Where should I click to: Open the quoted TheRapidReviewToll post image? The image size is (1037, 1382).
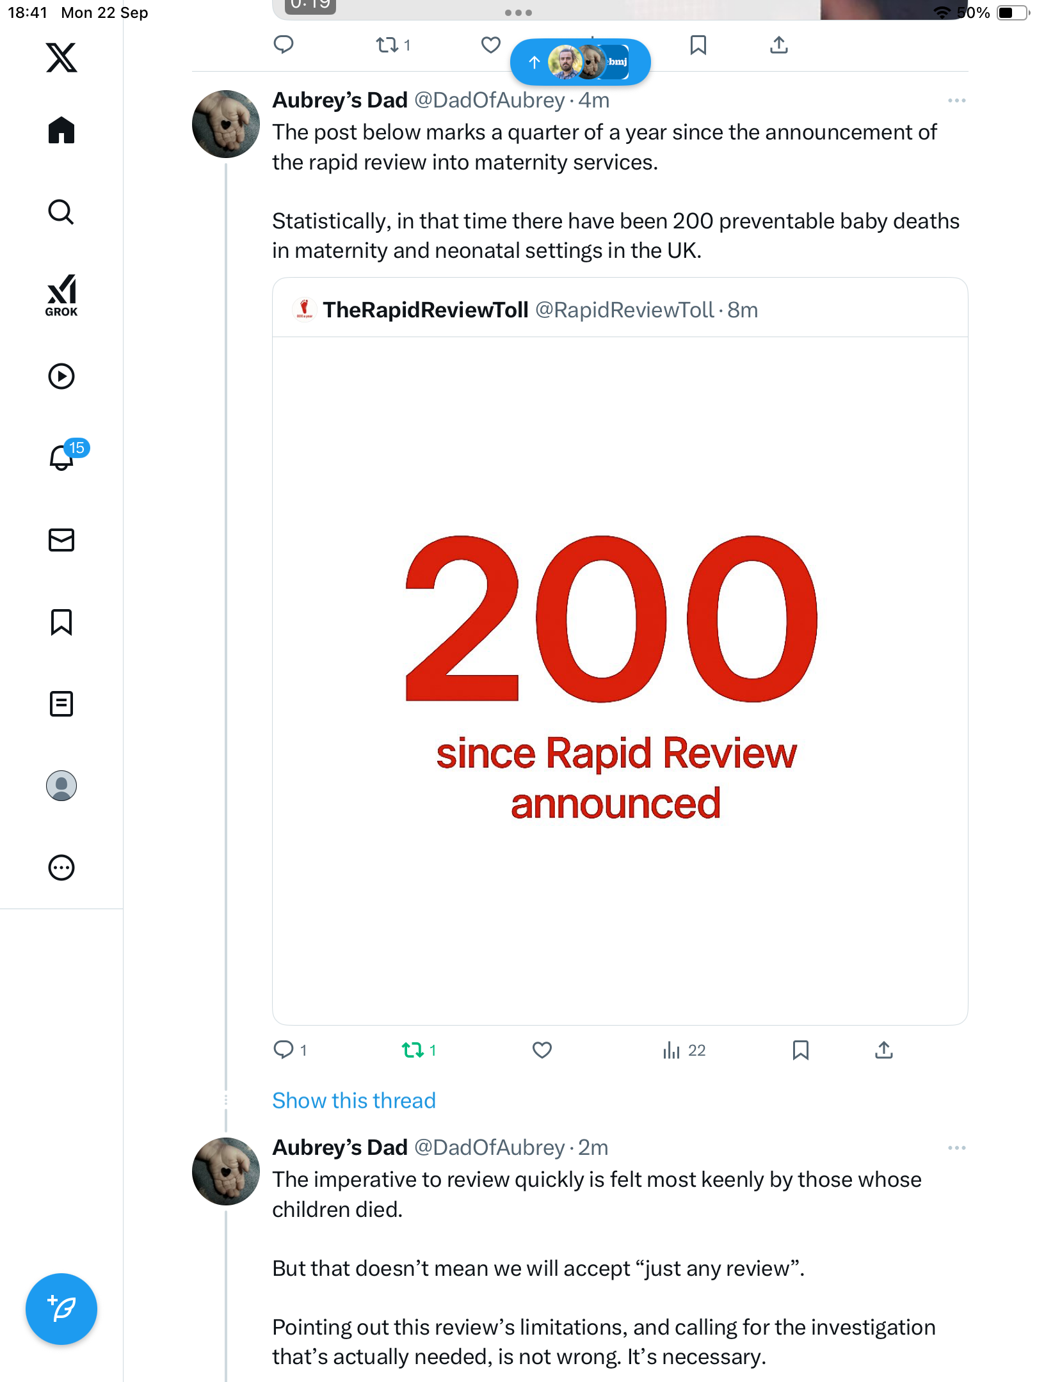pyautogui.click(x=620, y=680)
